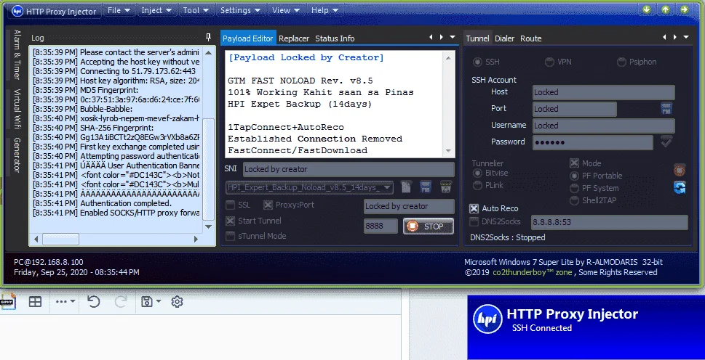
Task: Select PF Portable mode
Action: coord(574,176)
